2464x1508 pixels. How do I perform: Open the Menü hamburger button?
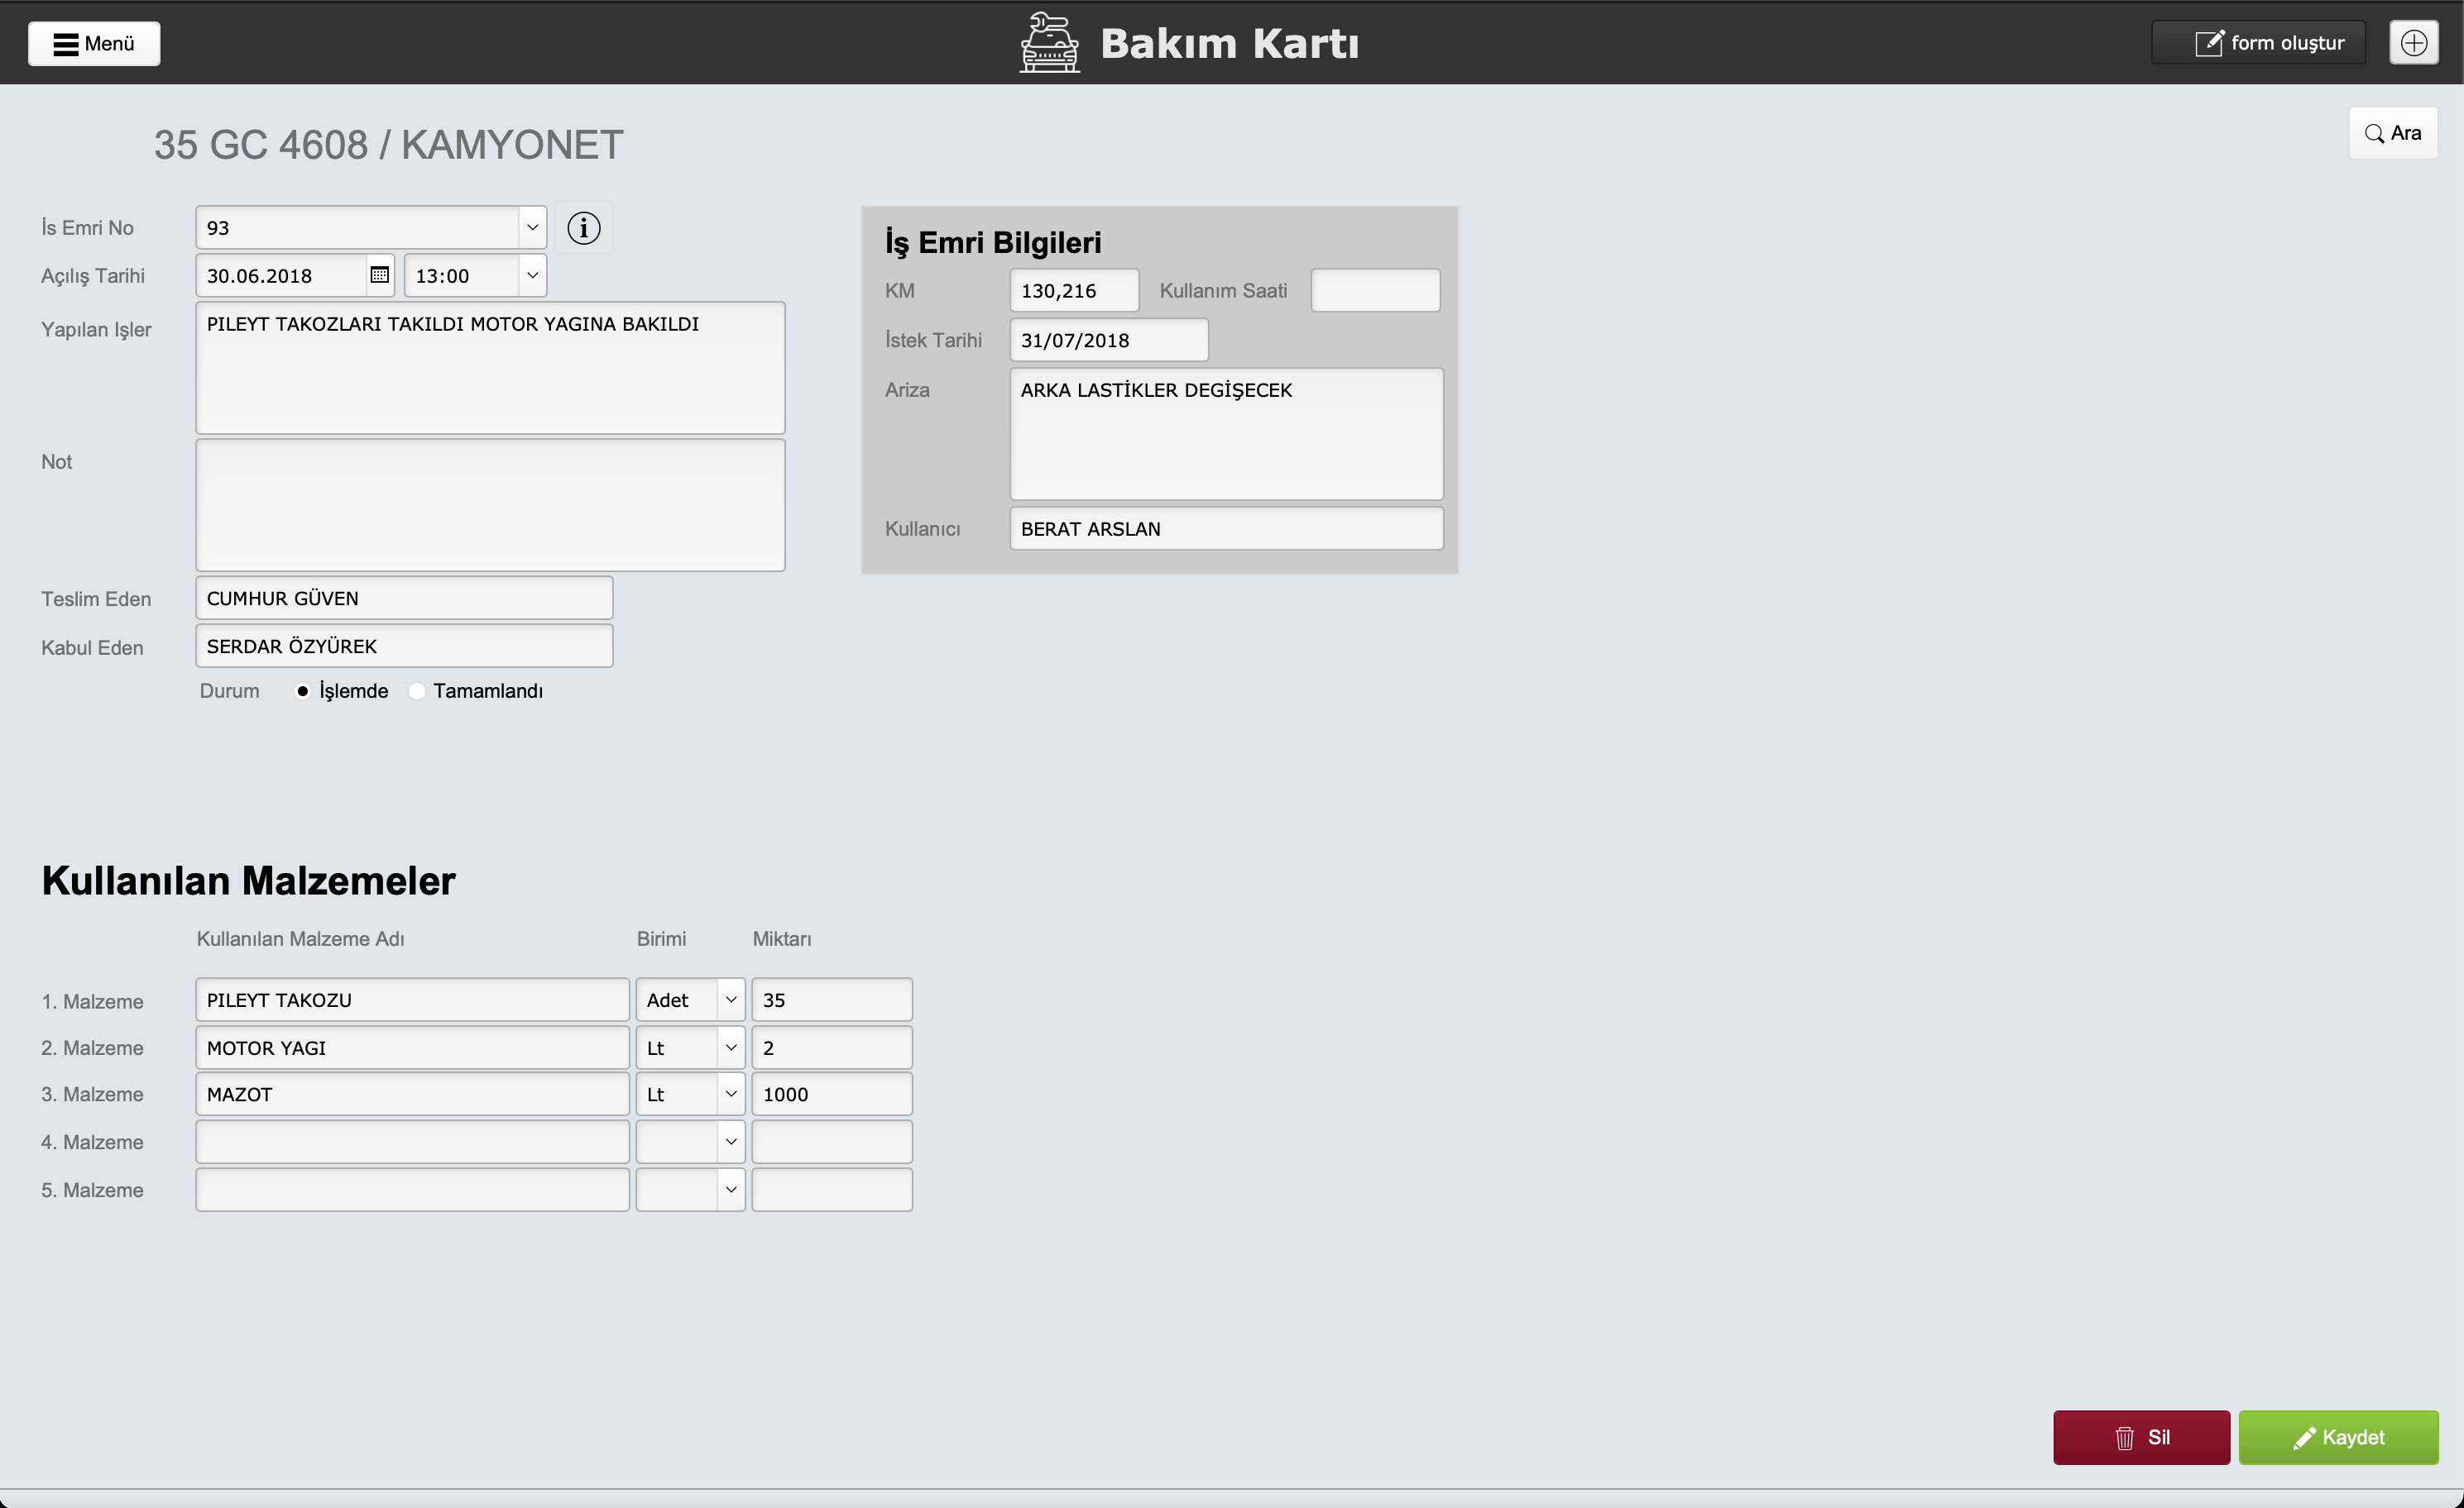94,43
